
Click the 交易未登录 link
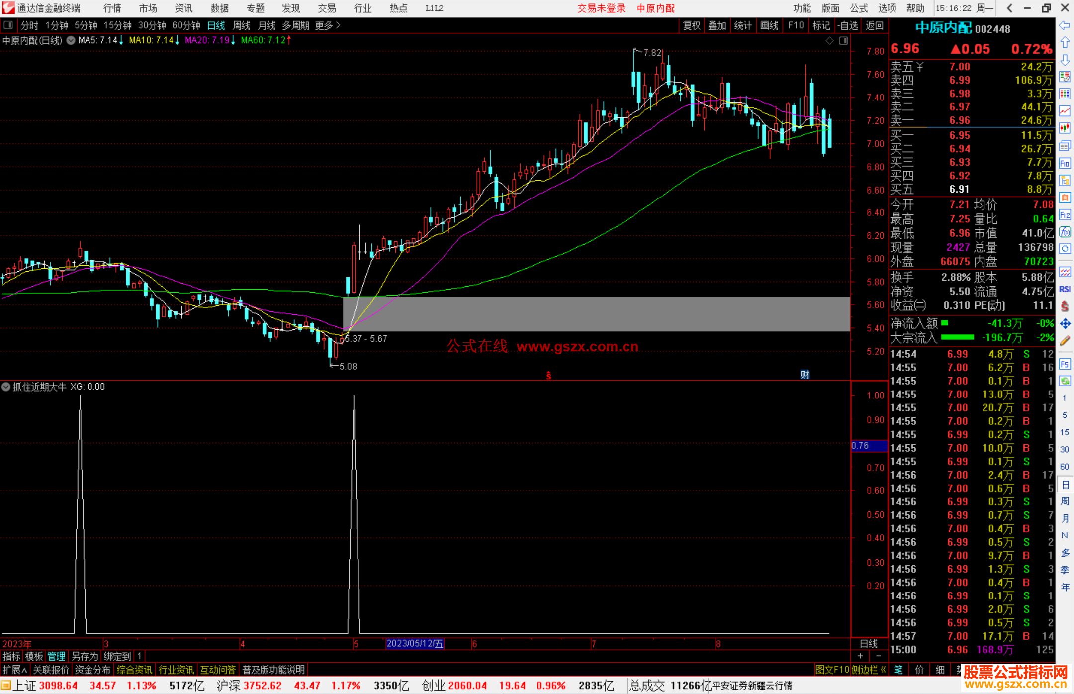click(x=601, y=8)
